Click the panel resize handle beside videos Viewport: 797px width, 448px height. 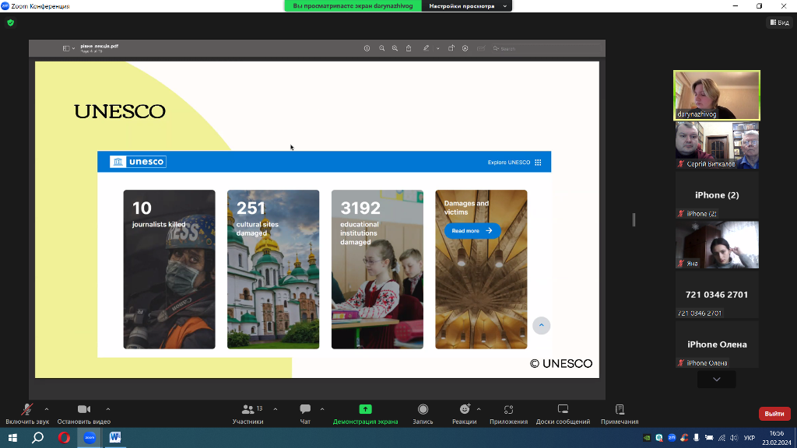coord(634,219)
